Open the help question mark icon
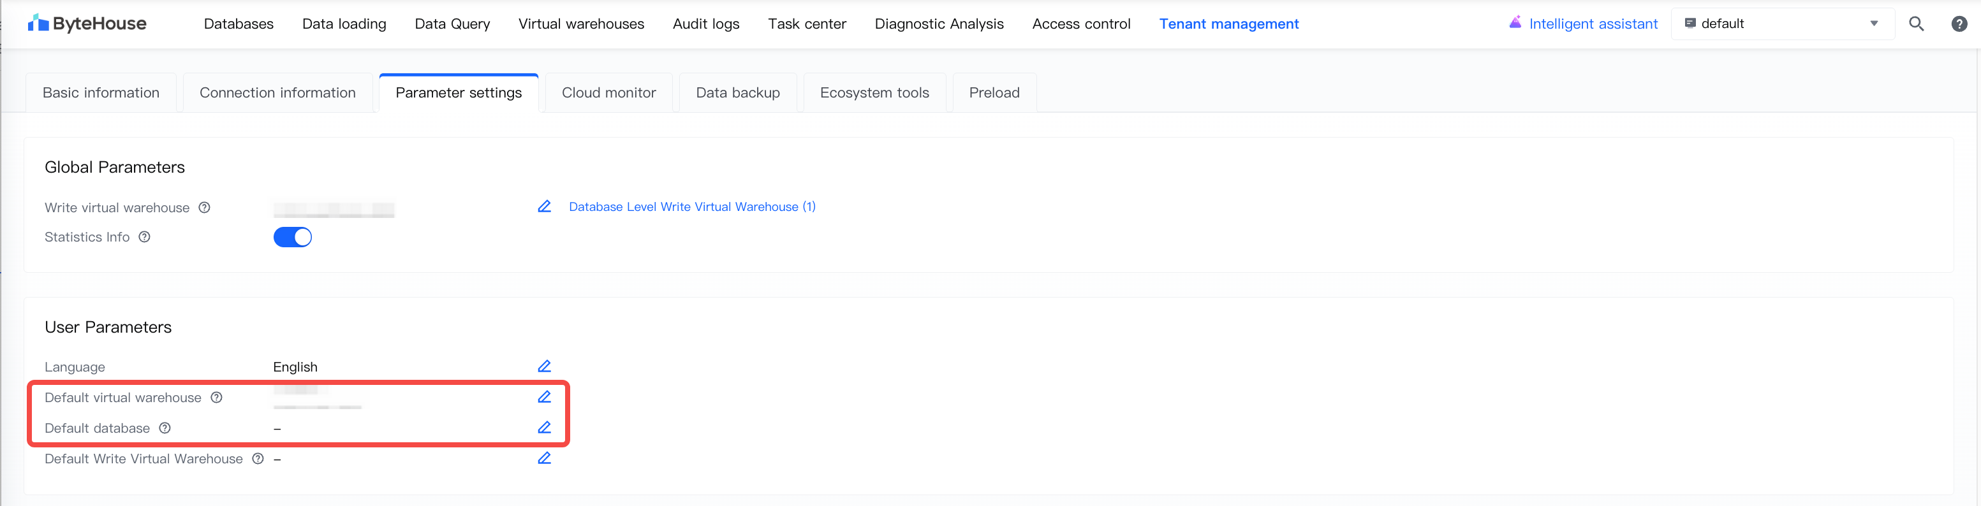 [x=1959, y=24]
